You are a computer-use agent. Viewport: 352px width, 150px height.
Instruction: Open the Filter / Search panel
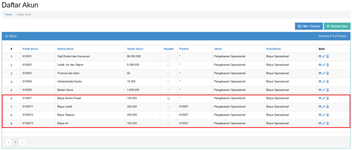point(309,26)
